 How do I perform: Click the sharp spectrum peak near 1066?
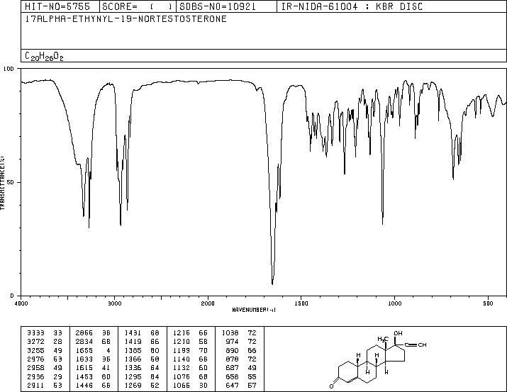[x=382, y=223]
